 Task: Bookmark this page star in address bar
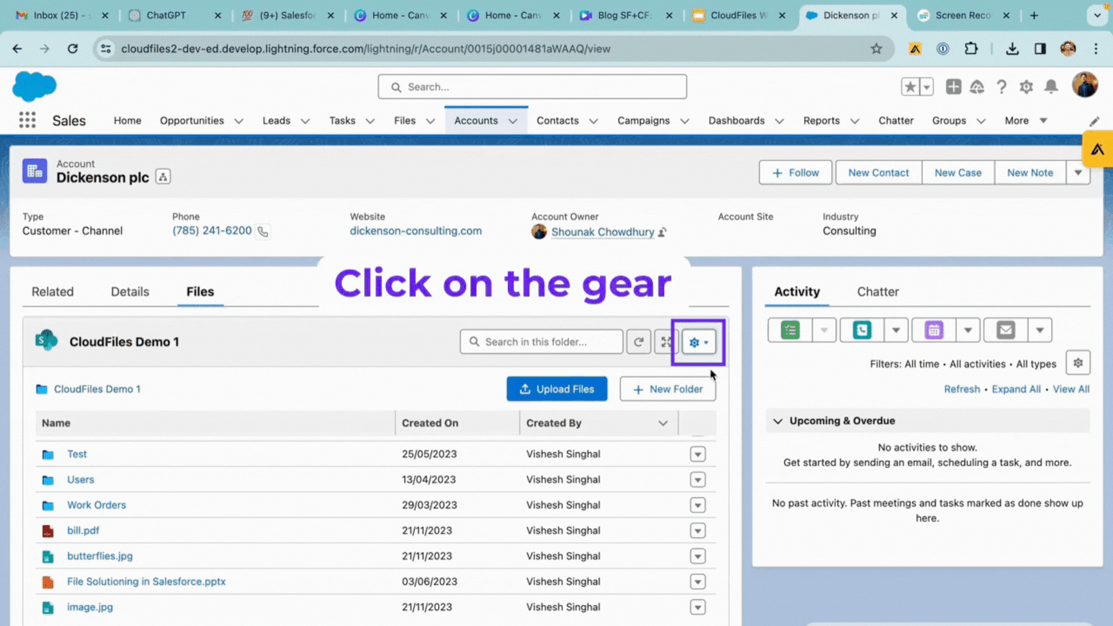click(x=876, y=49)
